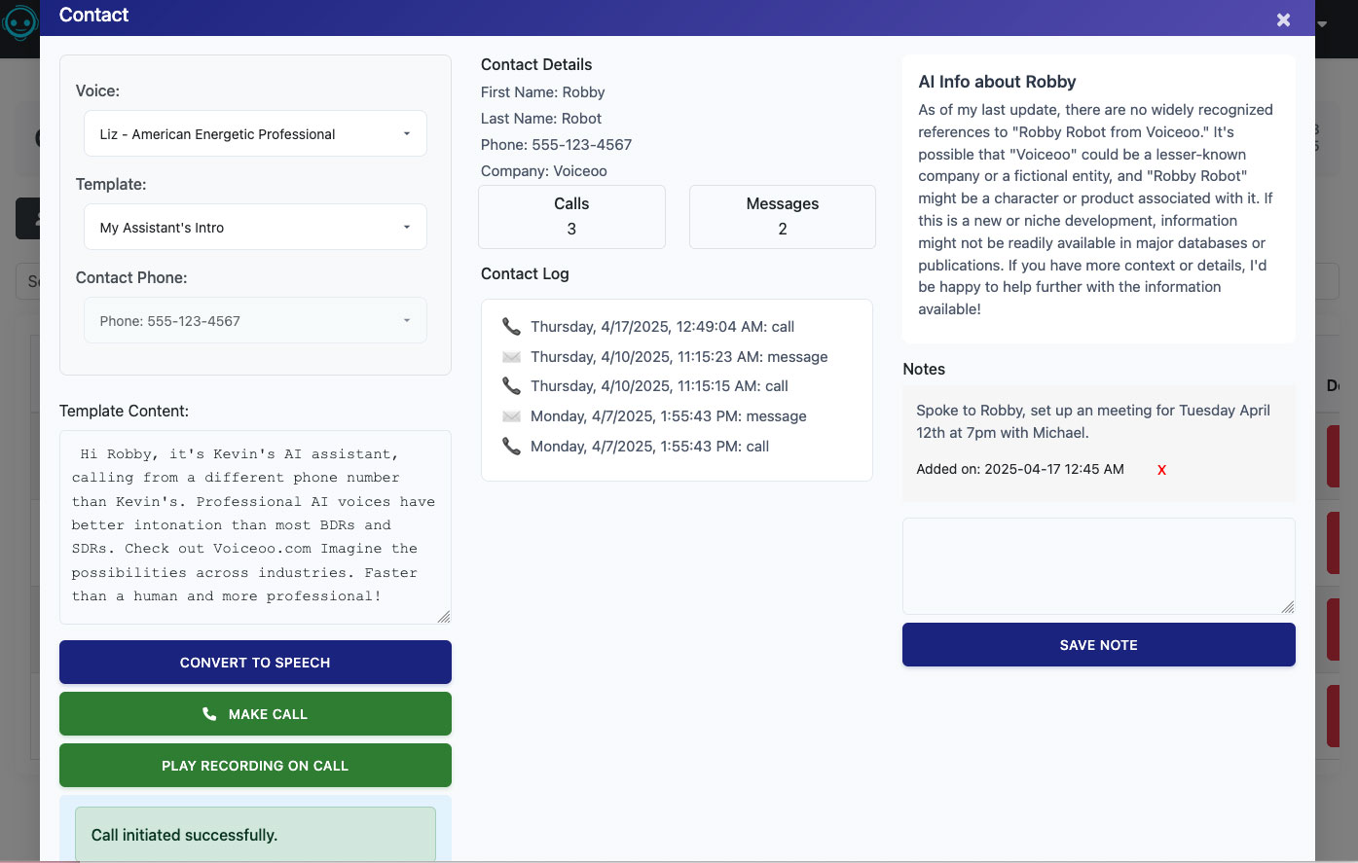
Task: Click the robot logo icon in the app header
Action: [20, 21]
